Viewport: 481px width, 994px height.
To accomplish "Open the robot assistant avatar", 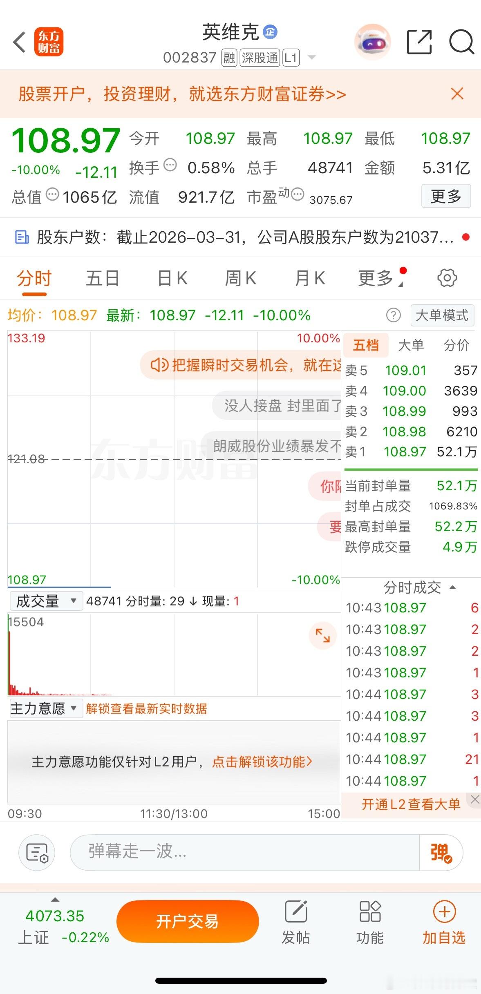I will coord(372,42).
